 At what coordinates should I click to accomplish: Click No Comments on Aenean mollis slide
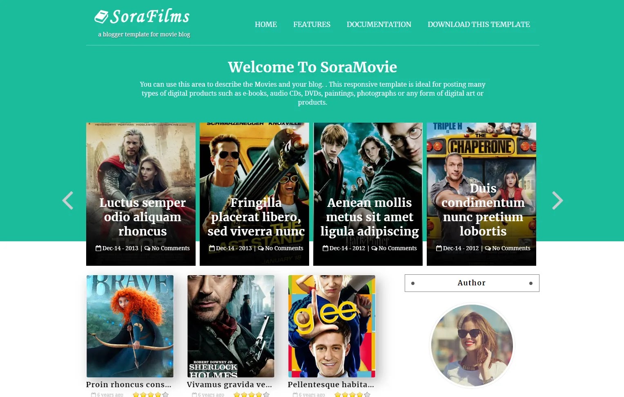[398, 248]
